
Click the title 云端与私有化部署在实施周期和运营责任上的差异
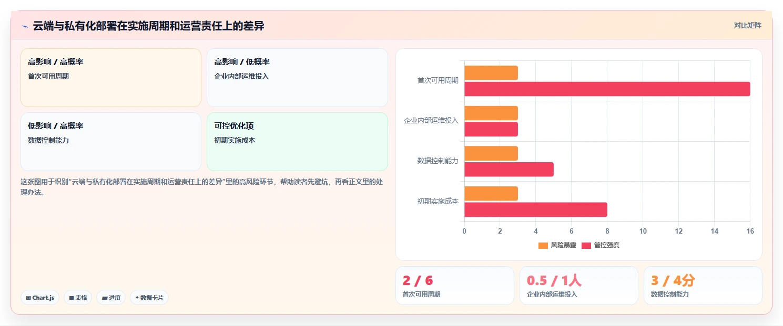[x=149, y=26]
